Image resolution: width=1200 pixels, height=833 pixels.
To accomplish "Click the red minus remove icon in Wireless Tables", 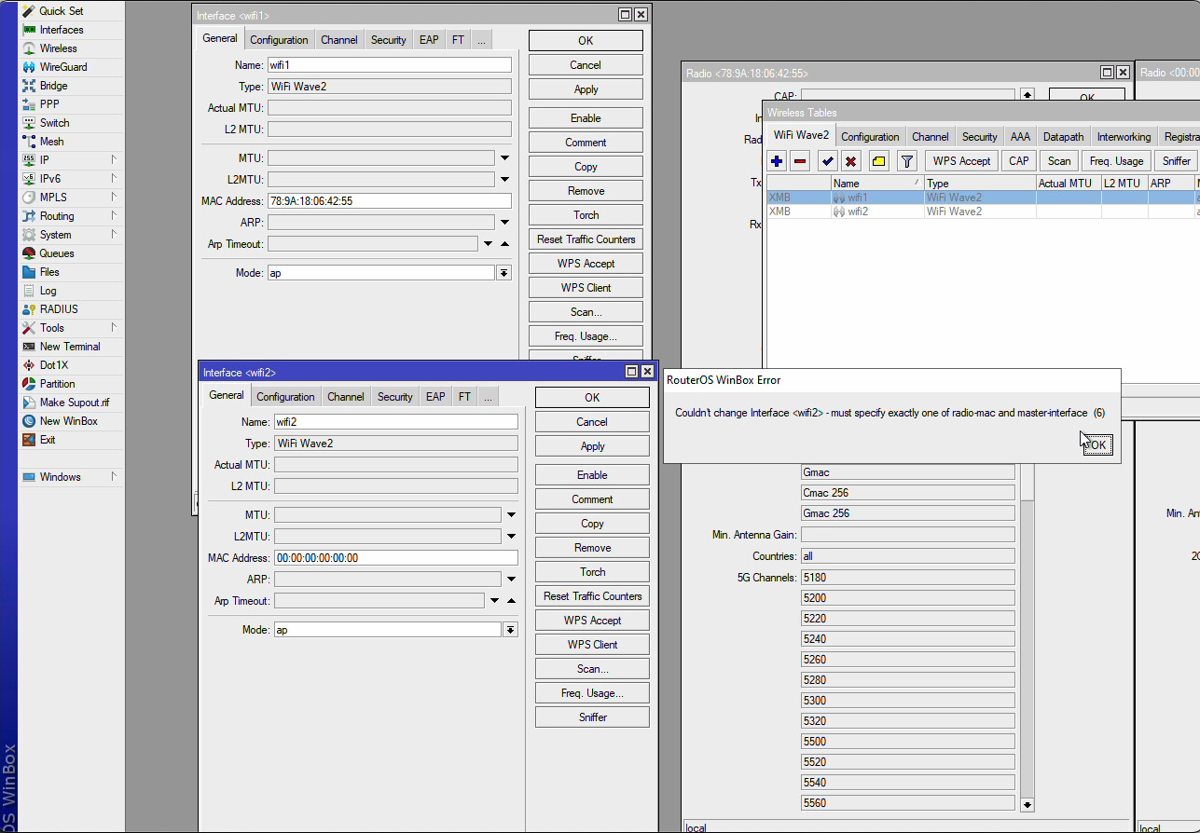I will [800, 161].
